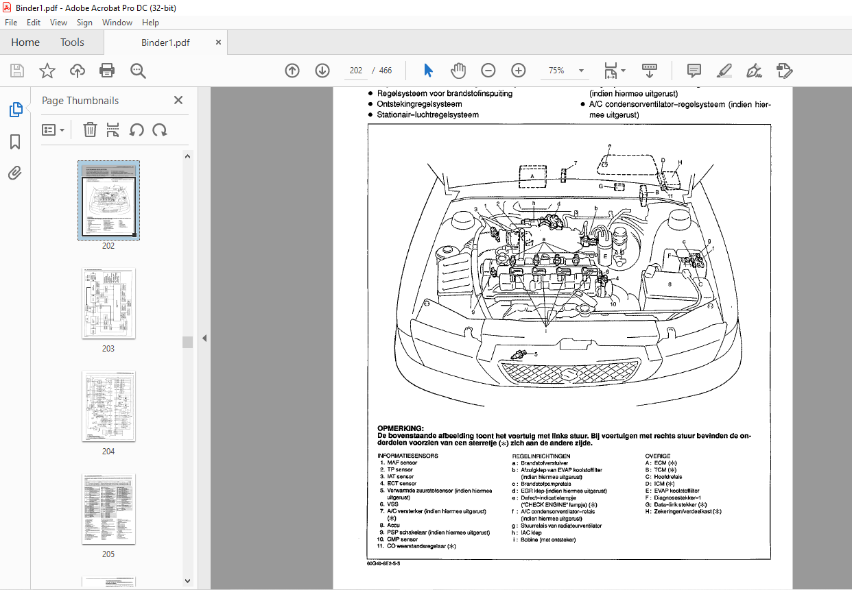852x590 pixels.
Task: Rotate page clockwise icon
Action: click(x=160, y=130)
